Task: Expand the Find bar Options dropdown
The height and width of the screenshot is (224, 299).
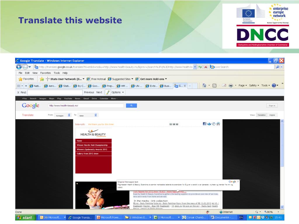Action: click(118, 92)
